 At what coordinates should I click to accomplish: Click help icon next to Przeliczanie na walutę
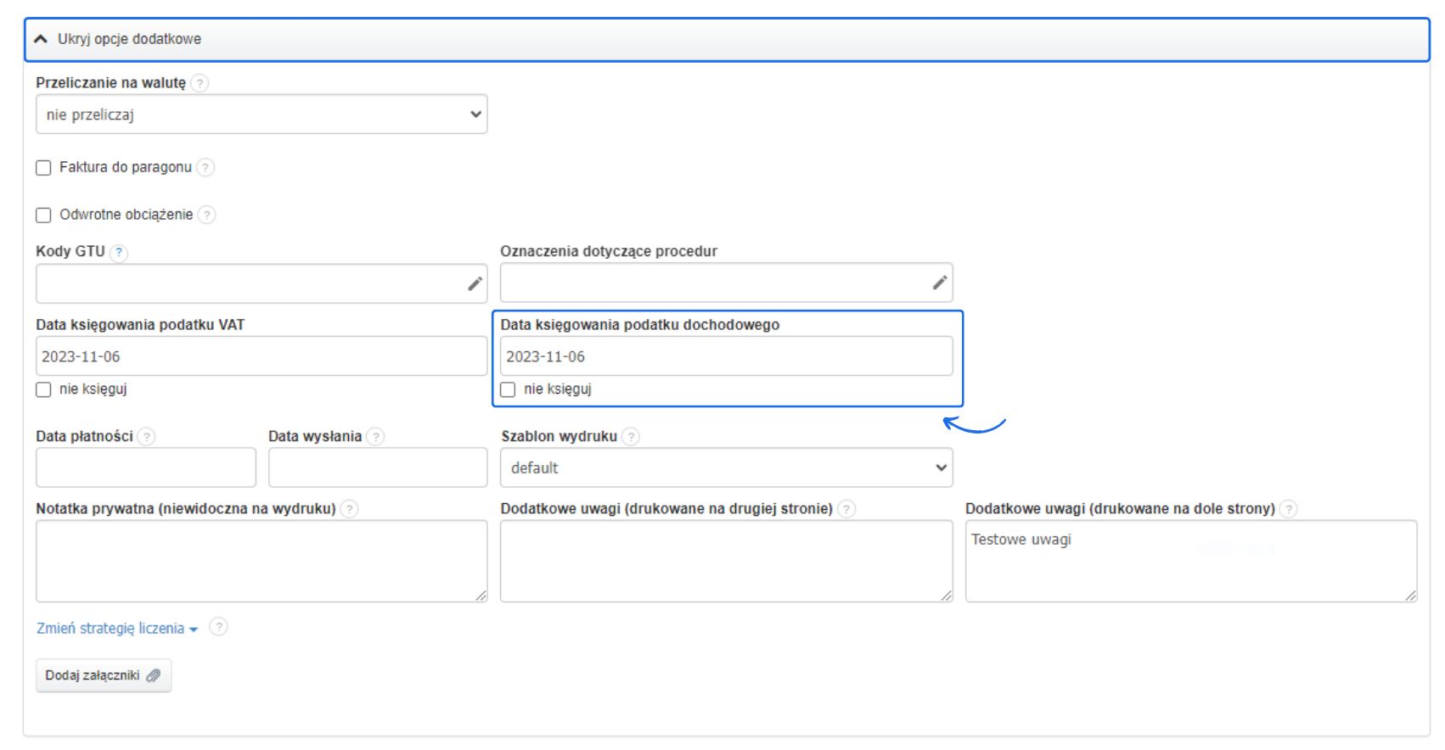point(200,83)
